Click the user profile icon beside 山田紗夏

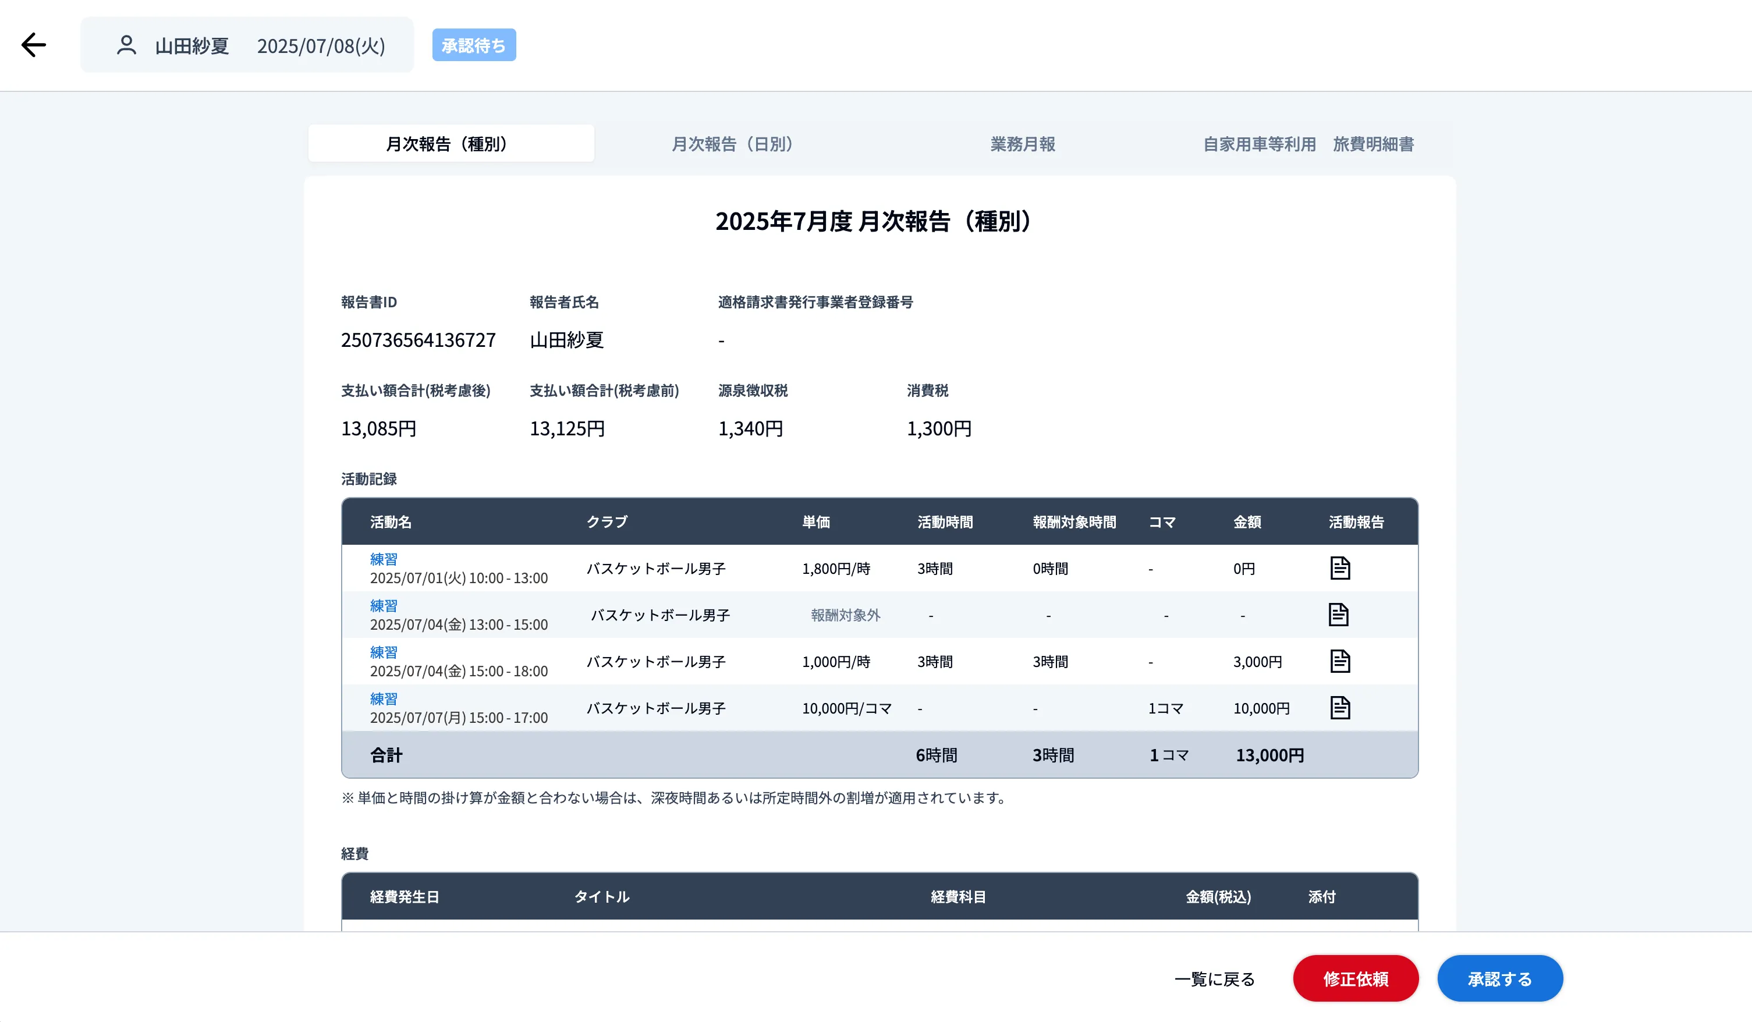click(126, 45)
